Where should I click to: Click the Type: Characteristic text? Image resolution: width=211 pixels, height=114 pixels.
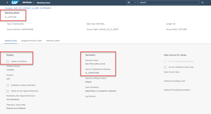15,24
